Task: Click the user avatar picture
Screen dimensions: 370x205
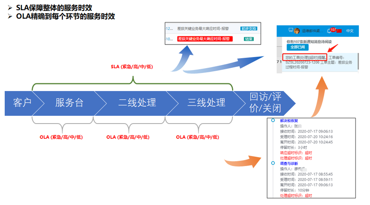Action: (x=297, y=31)
